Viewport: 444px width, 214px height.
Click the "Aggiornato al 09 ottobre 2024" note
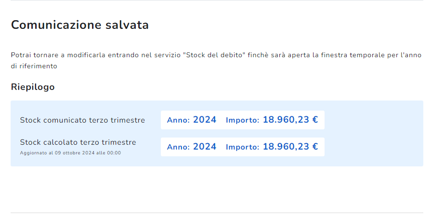pyautogui.click(x=70, y=153)
